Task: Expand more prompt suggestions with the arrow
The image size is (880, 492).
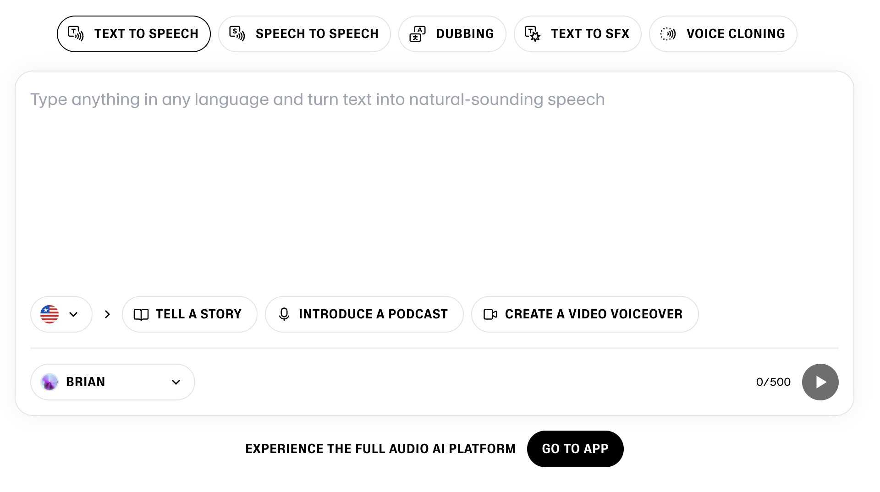Action: tap(107, 314)
